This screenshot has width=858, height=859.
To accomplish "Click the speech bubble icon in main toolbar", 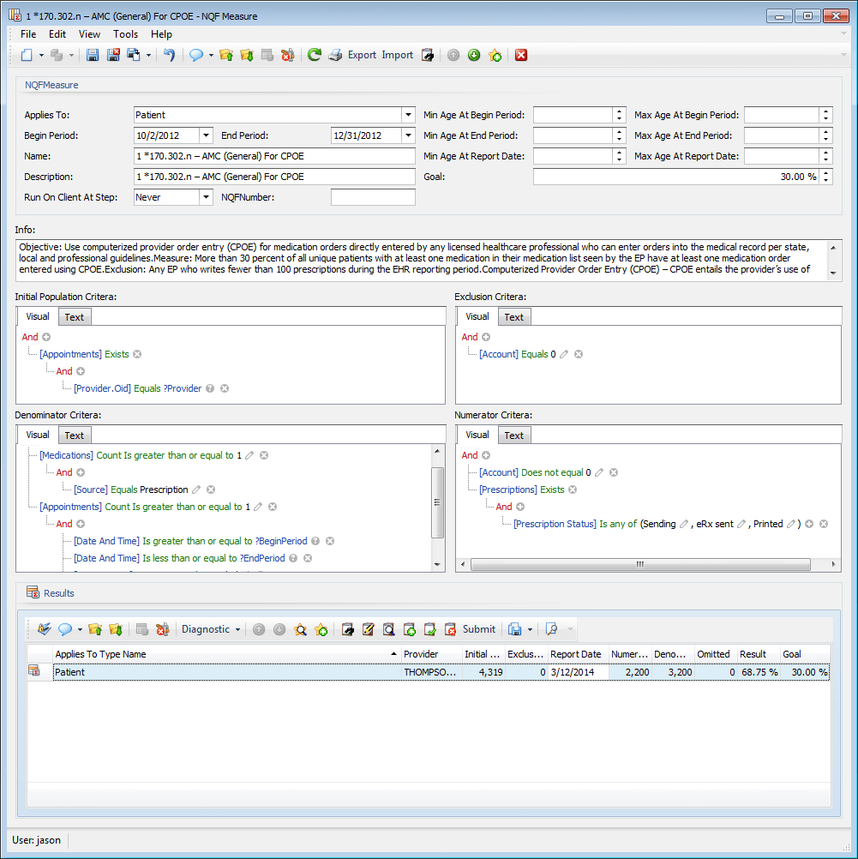I will coord(195,55).
